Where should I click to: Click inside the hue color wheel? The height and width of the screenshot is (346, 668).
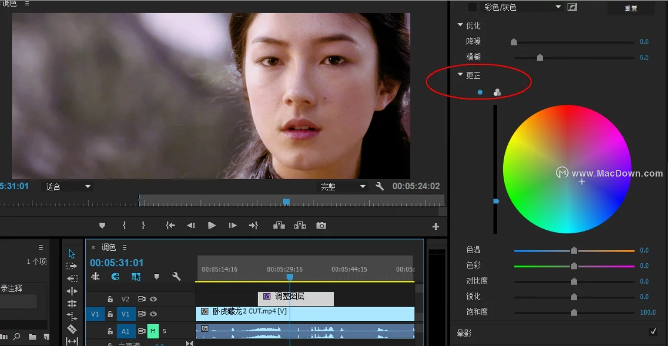coord(567,169)
